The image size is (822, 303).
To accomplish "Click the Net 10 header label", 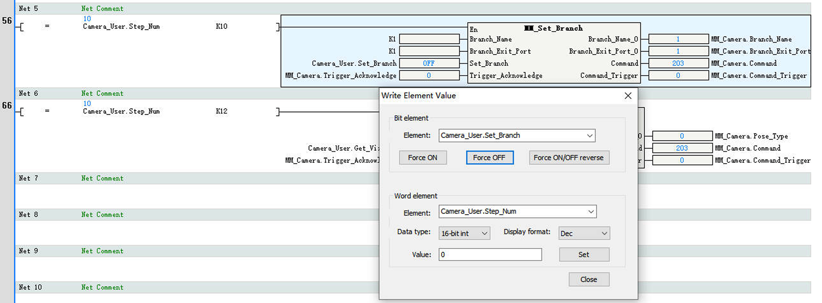I will 30,287.
